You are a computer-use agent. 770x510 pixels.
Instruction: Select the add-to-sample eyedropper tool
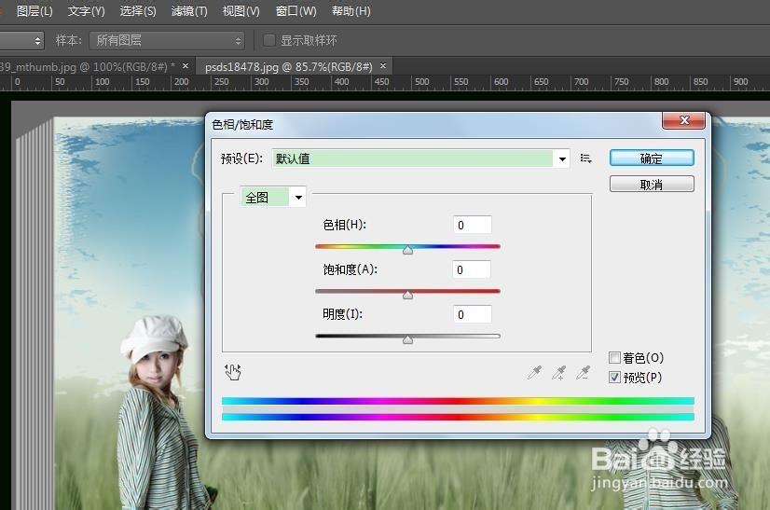tap(558, 372)
